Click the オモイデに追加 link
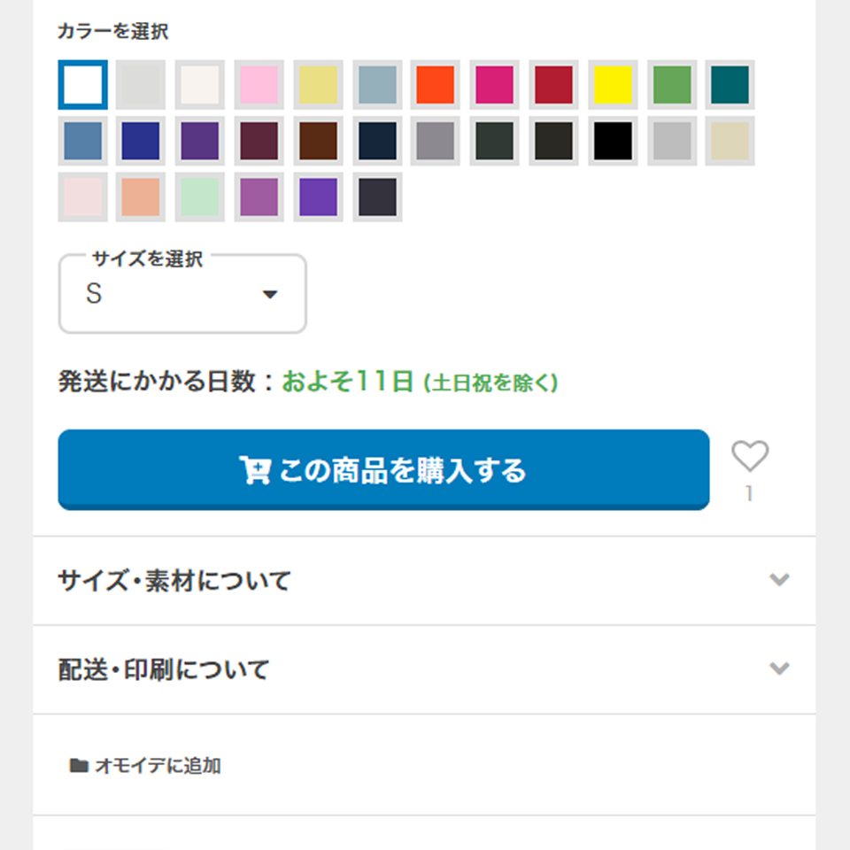The image size is (850, 850). (158, 766)
